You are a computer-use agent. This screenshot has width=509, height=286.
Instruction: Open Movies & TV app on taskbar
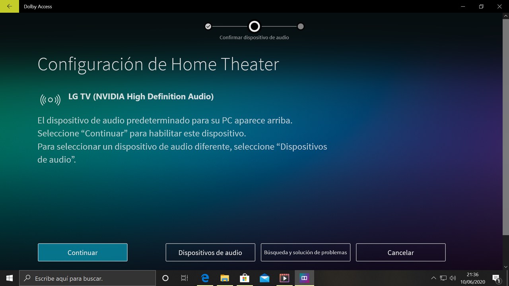tap(284, 278)
